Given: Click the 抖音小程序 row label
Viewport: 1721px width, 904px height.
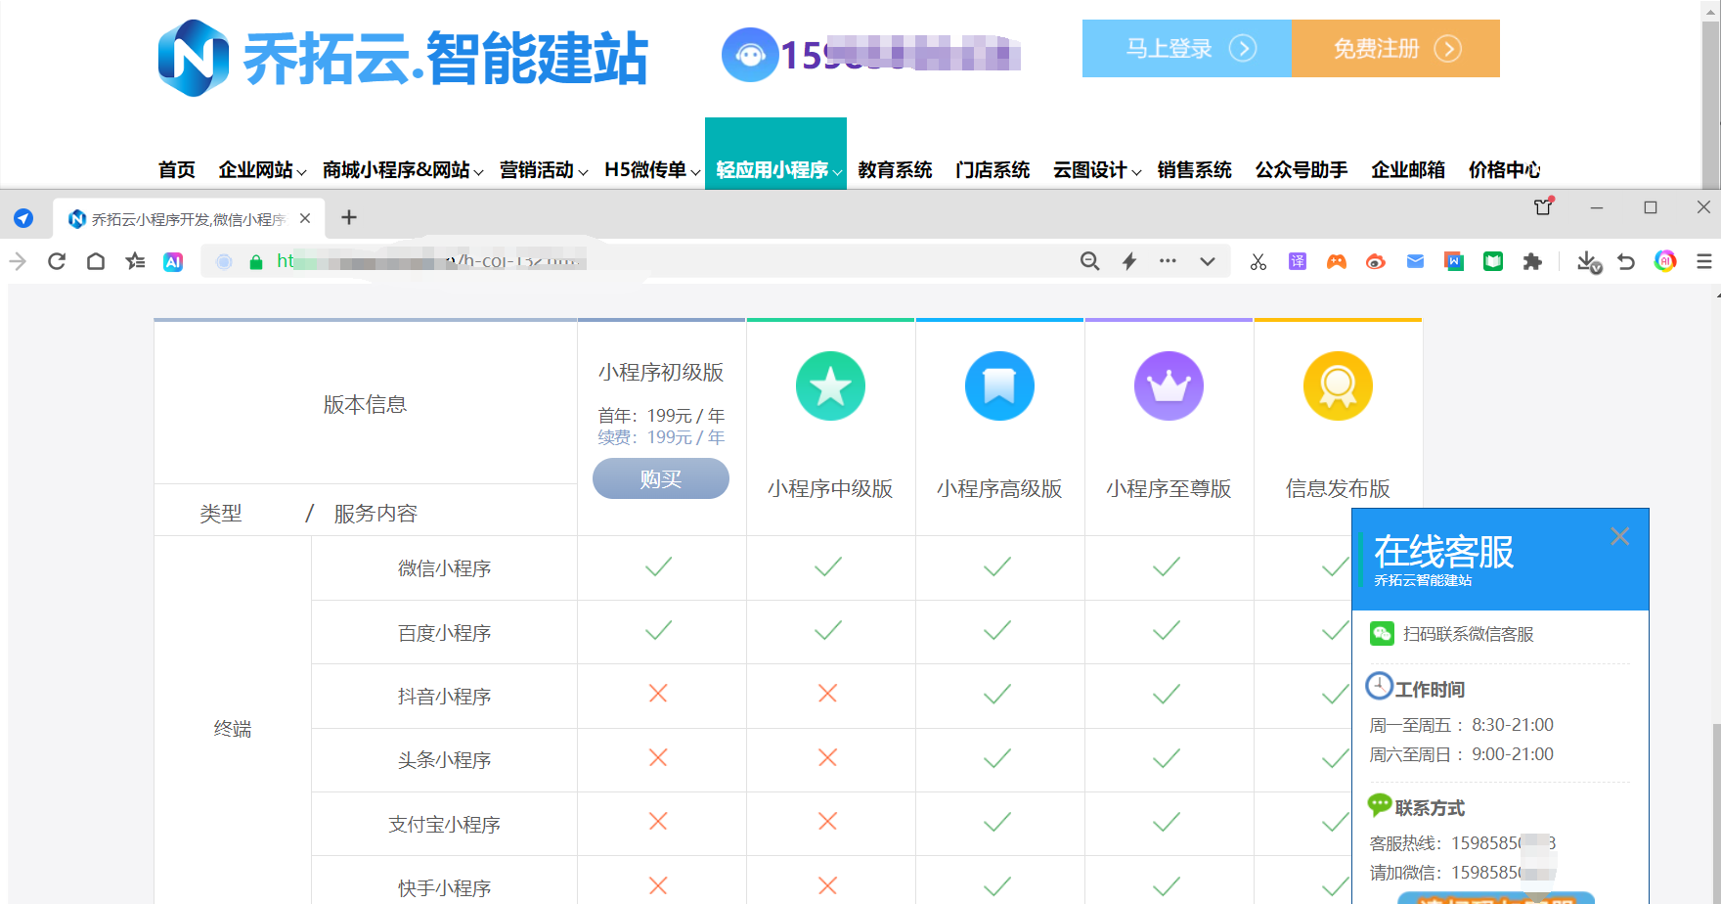Looking at the screenshot, I should click(x=444, y=697).
